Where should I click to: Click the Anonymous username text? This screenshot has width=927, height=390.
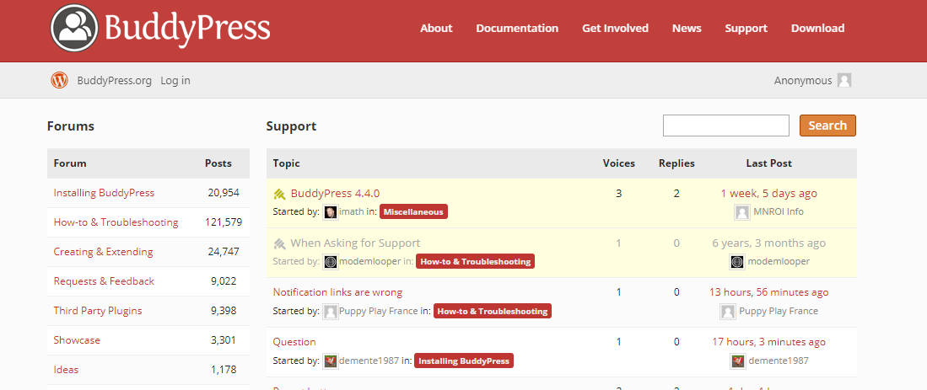pyautogui.click(x=803, y=80)
